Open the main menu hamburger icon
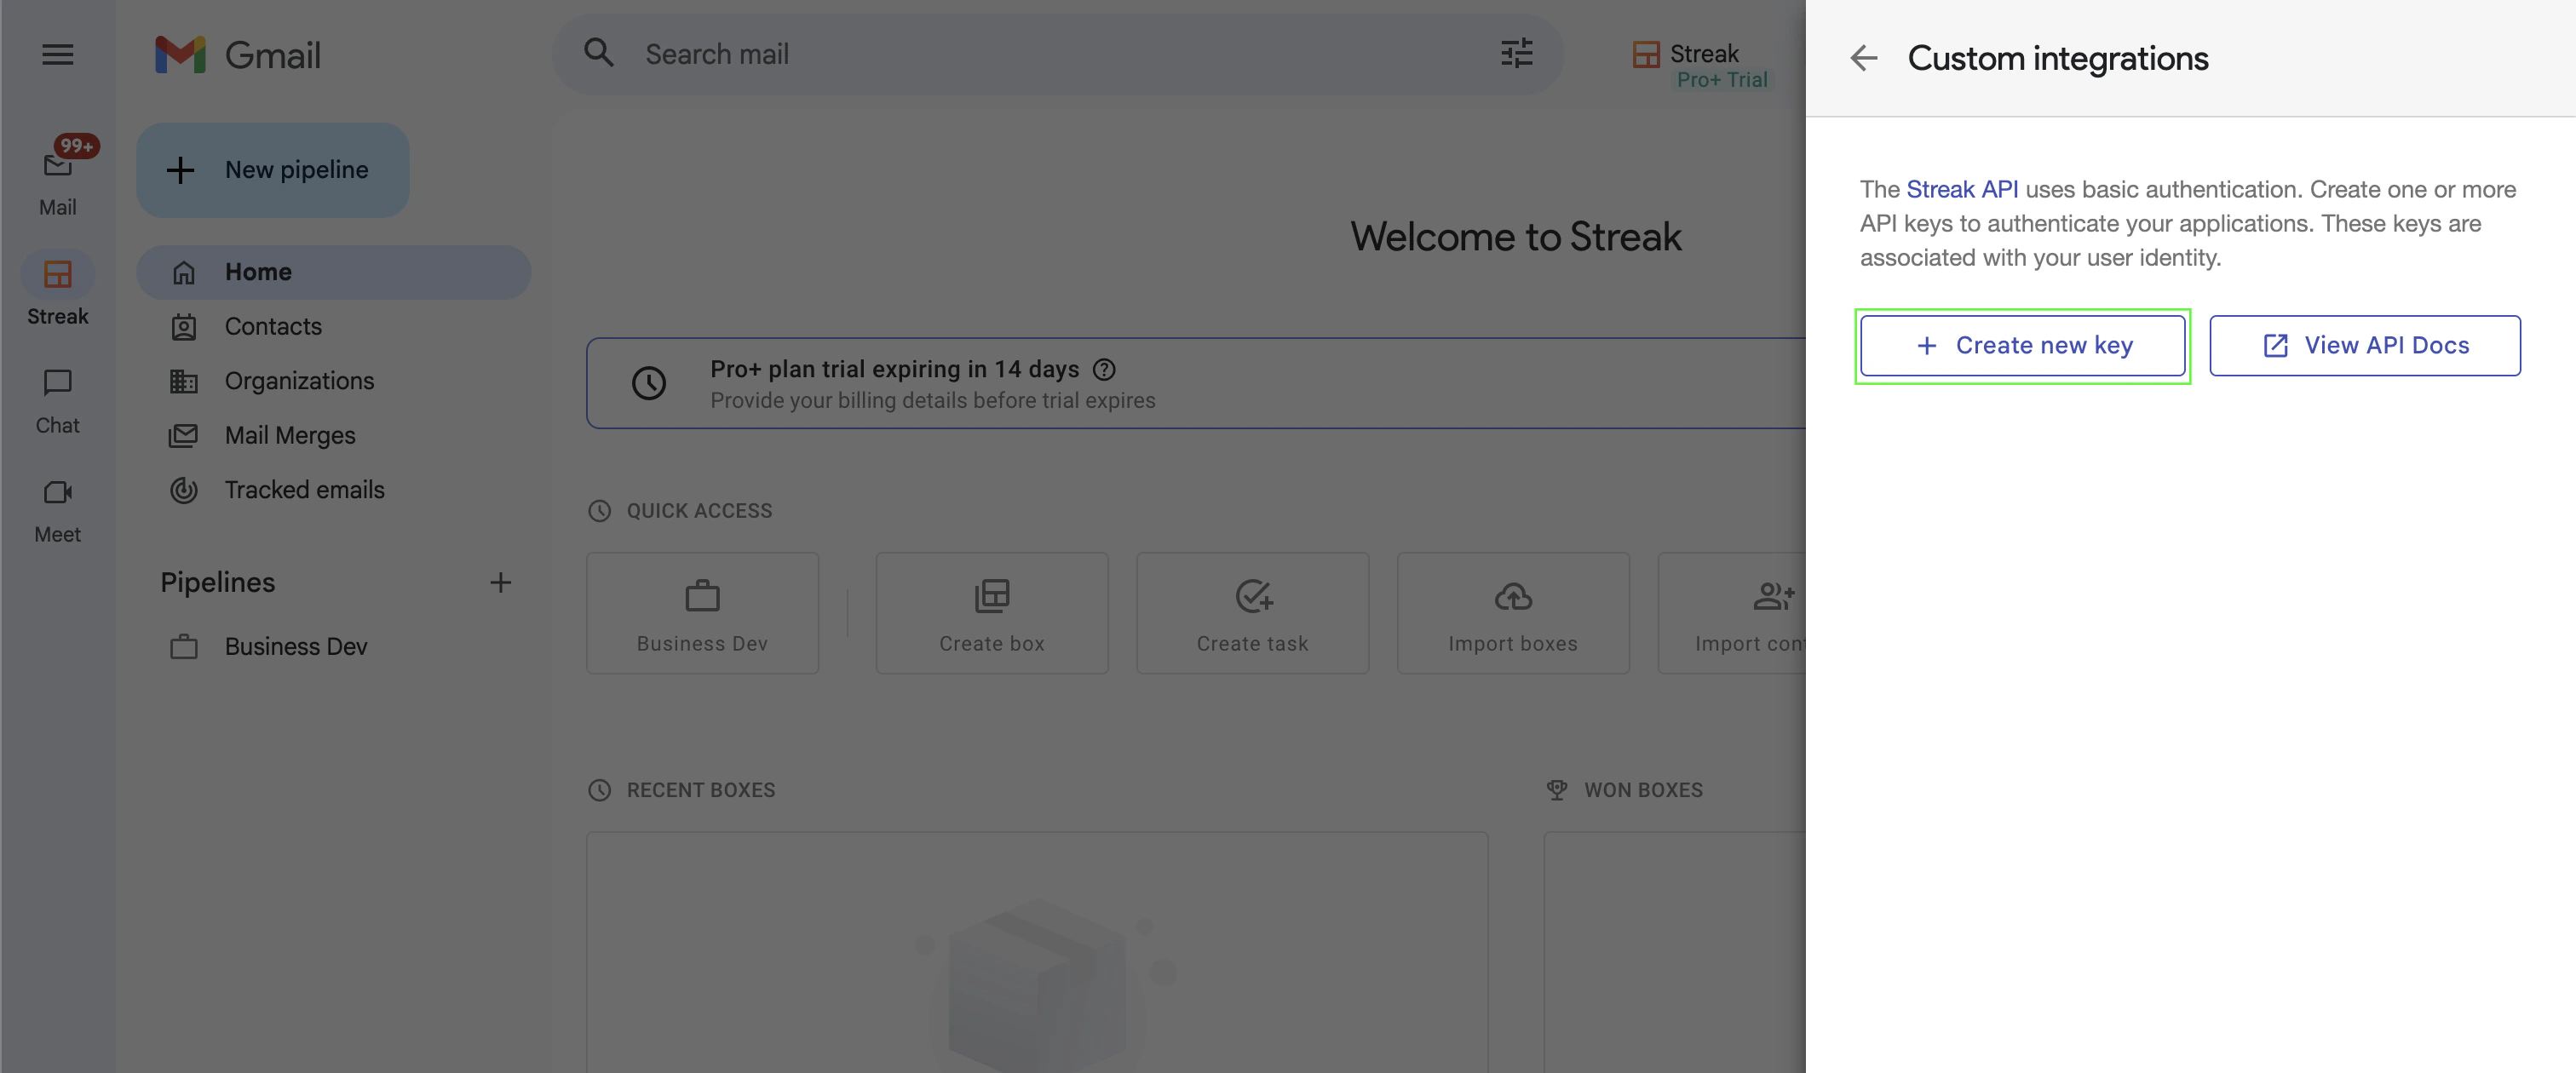2576x1073 pixels. point(58,55)
